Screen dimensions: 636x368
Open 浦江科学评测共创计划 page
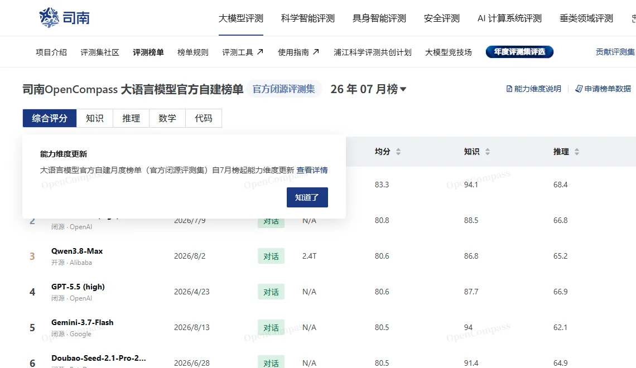click(372, 52)
